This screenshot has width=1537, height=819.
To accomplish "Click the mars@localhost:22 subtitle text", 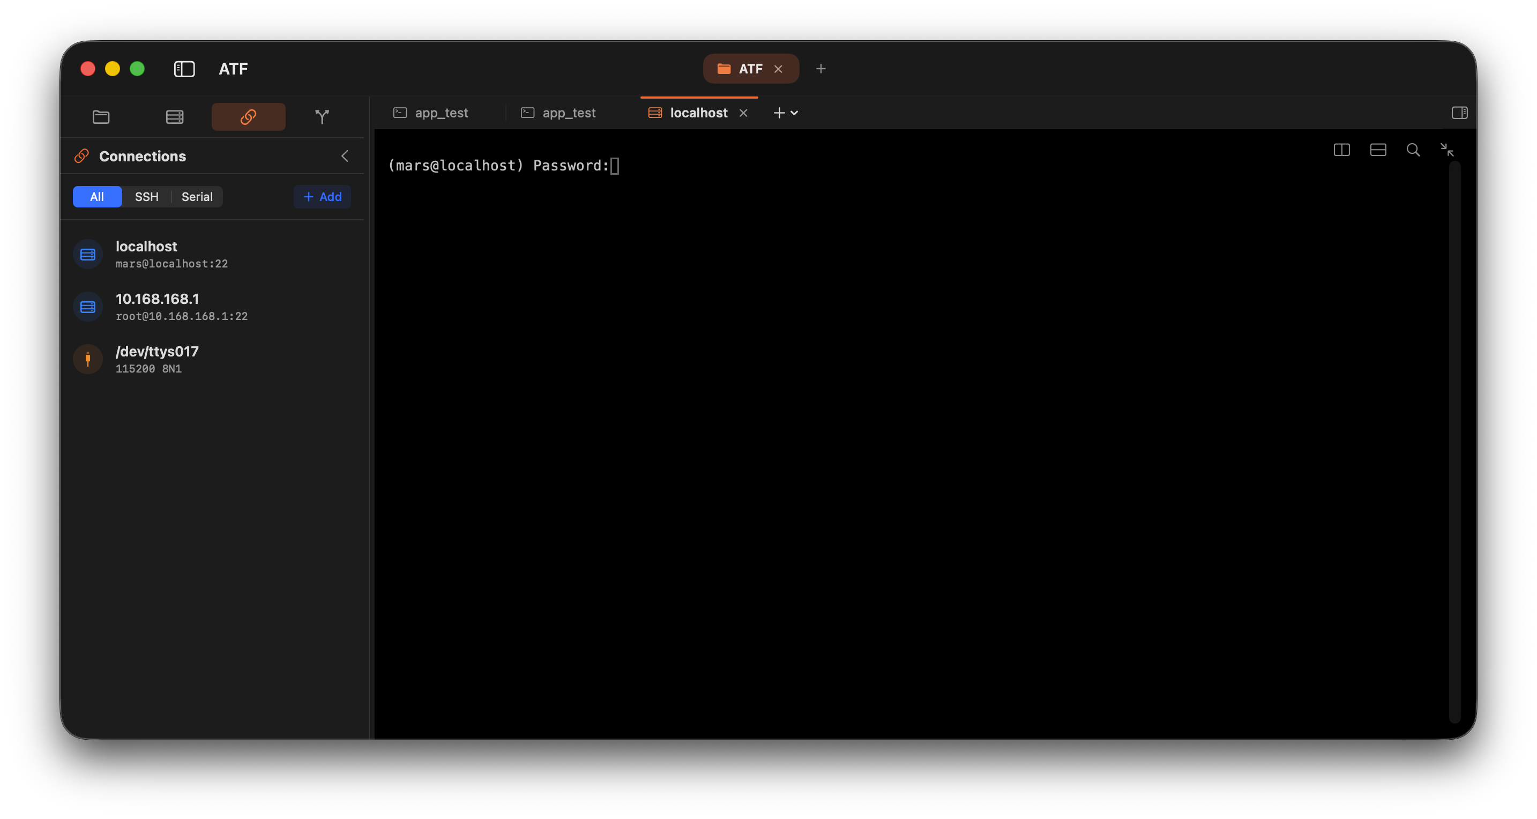I will click(x=172, y=264).
